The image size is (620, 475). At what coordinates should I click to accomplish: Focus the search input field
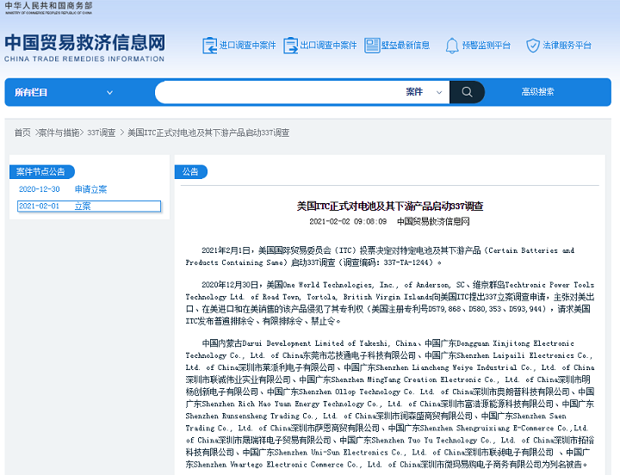tap(279, 92)
